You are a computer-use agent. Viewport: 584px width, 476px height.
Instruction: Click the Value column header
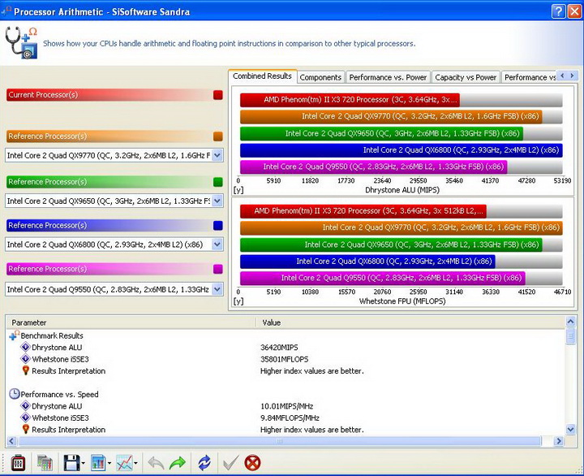(410, 322)
